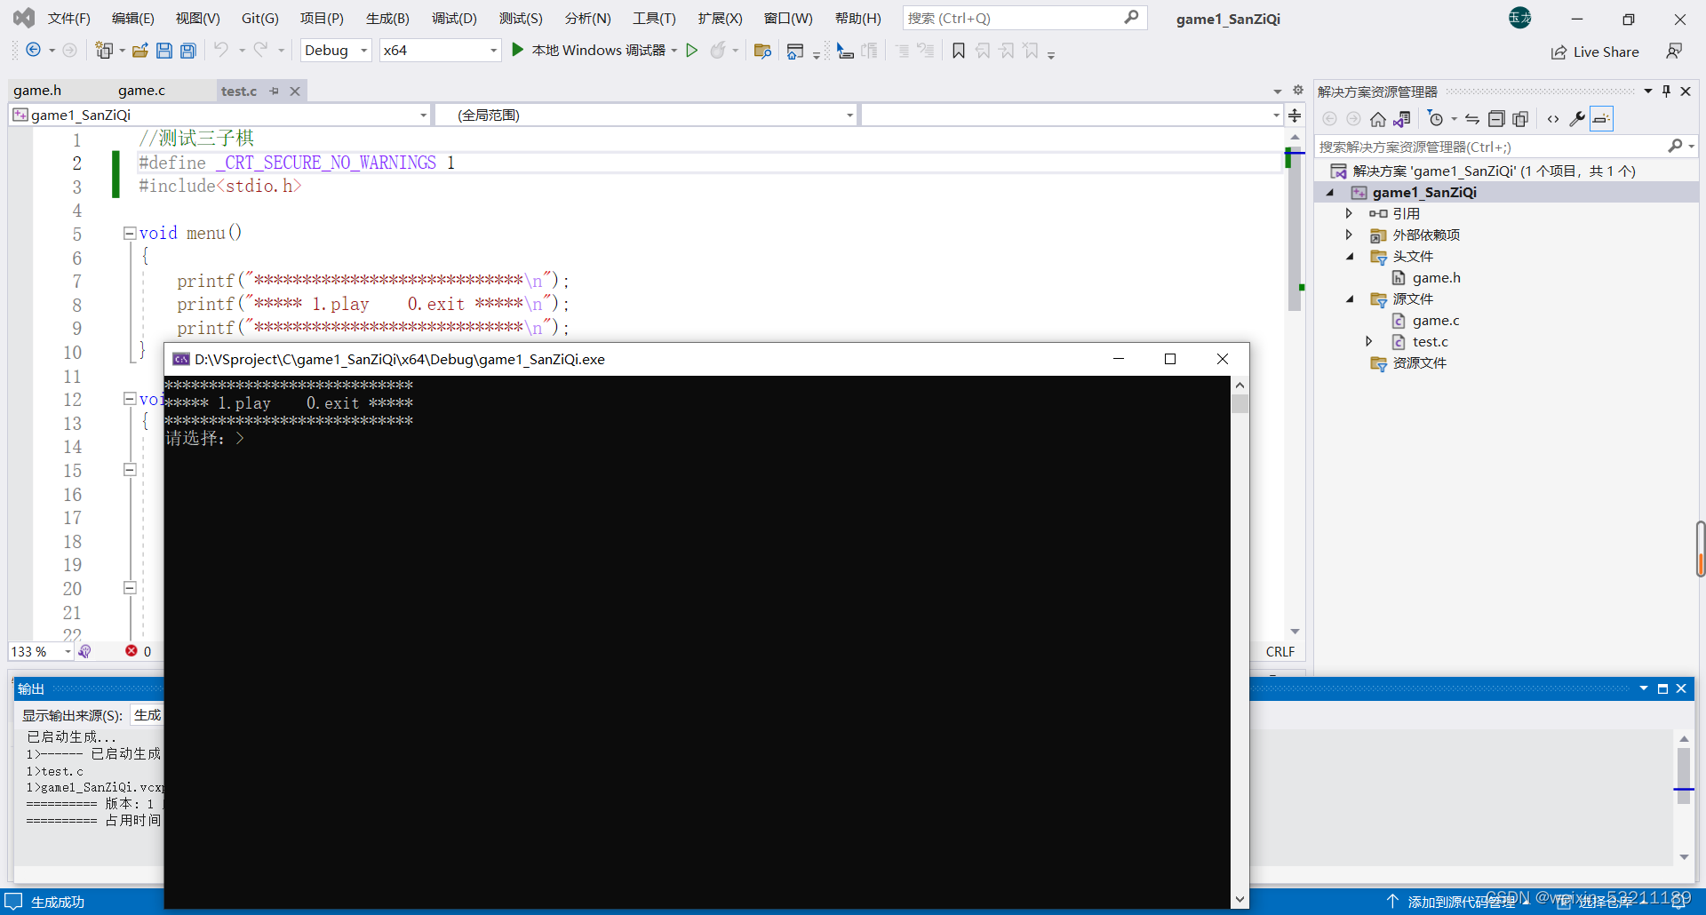Image resolution: width=1706 pixels, height=915 pixels.
Task: Click the New Project toolbar icon
Action: tap(104, 51)
